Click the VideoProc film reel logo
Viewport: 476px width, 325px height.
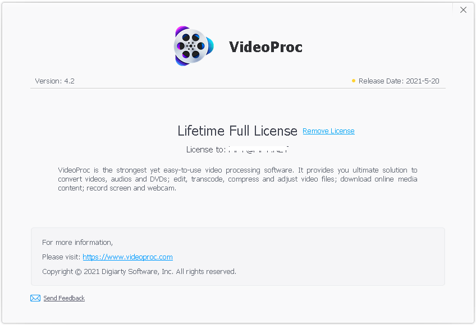[x=194, y=46]
